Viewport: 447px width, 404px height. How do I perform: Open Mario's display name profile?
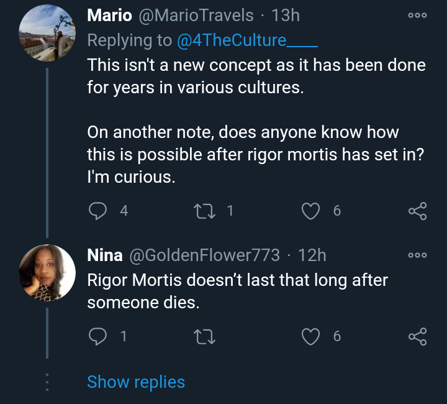point(109,15)
